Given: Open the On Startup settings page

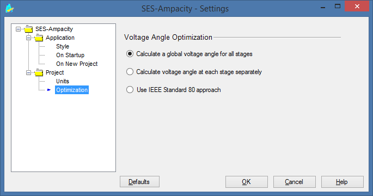Looking at the screenshot, I should pyautogui.click(x=70, y=55).
